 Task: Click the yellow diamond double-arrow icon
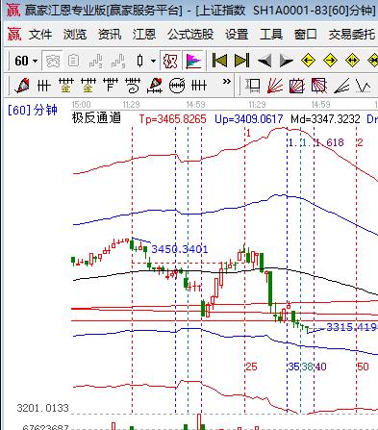(x=352, y=61)
